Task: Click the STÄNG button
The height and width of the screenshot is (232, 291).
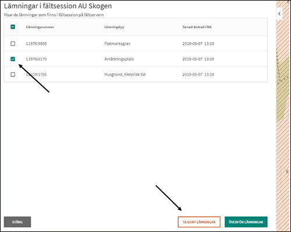Action: click(17, 222)
